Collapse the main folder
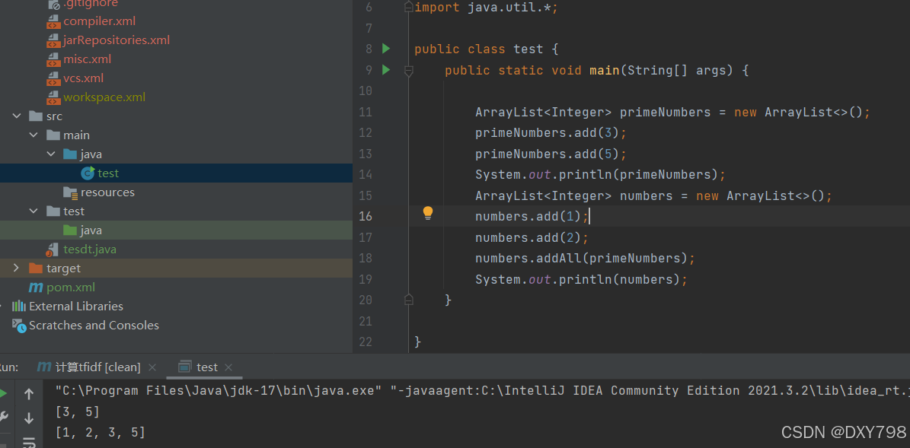 click(33, 135)
